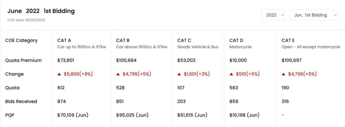Click the June 2022 1st Bidding heading
Viewport: 345px width, 127px height.
41,11
